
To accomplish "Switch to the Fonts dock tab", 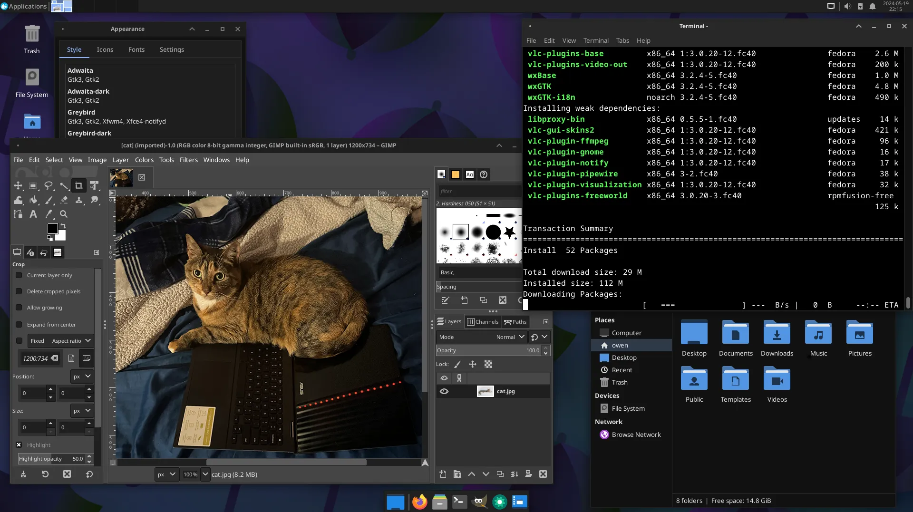I will (470, 174).
